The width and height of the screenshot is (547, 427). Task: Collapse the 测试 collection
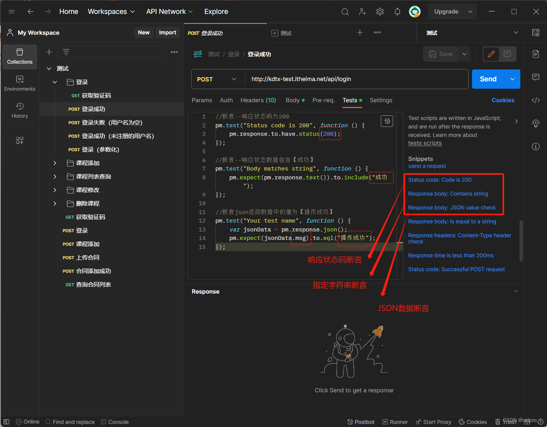point(49,69)
